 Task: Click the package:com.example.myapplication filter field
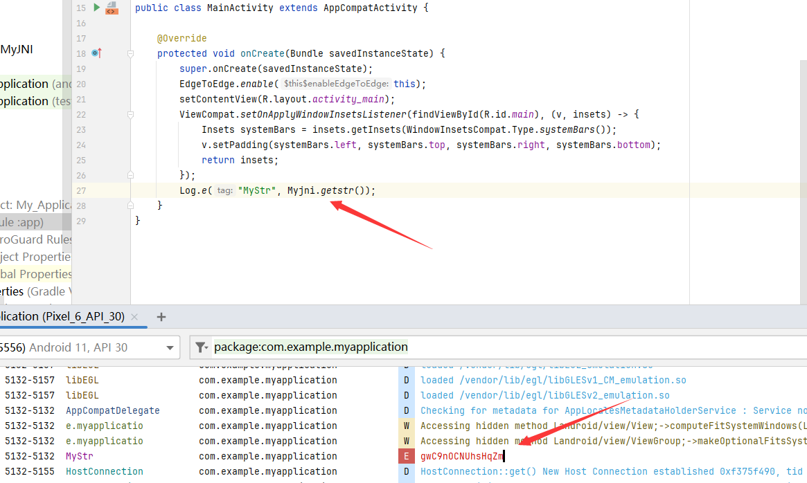click(485, 347)
